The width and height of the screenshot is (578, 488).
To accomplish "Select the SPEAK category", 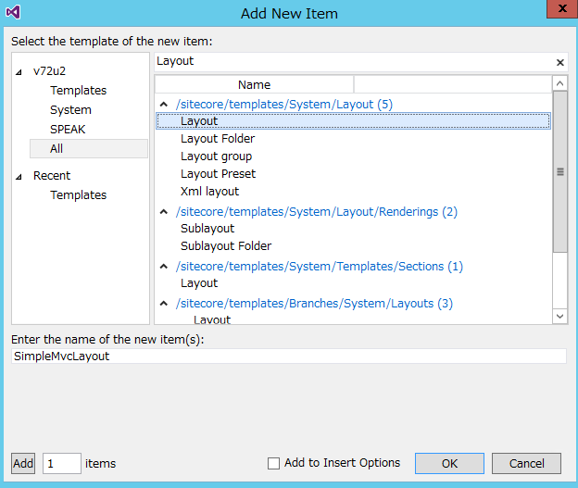I will [68, 130].
